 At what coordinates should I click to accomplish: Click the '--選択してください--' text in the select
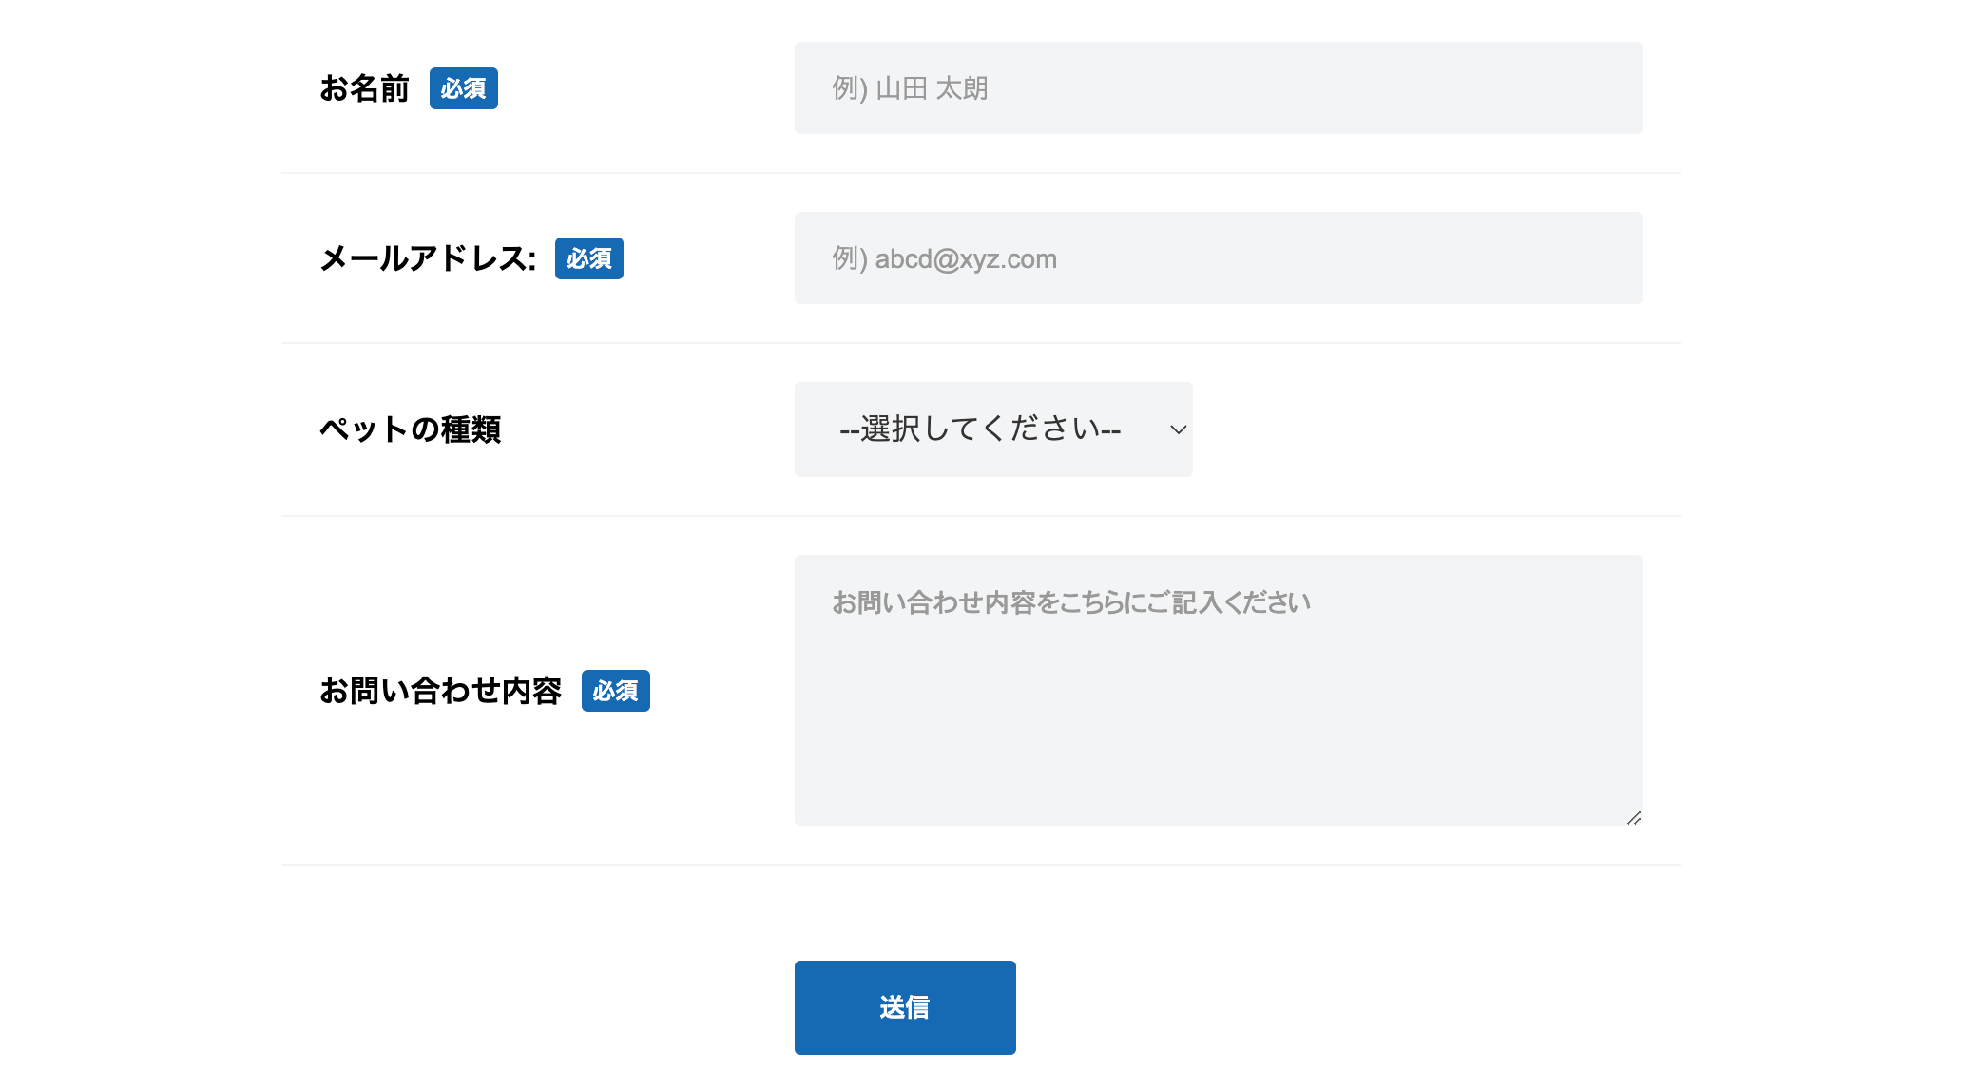point(980,429)
